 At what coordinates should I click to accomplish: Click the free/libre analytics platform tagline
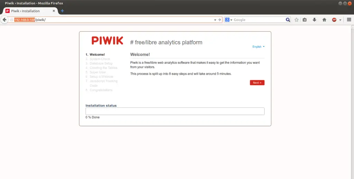166,42
